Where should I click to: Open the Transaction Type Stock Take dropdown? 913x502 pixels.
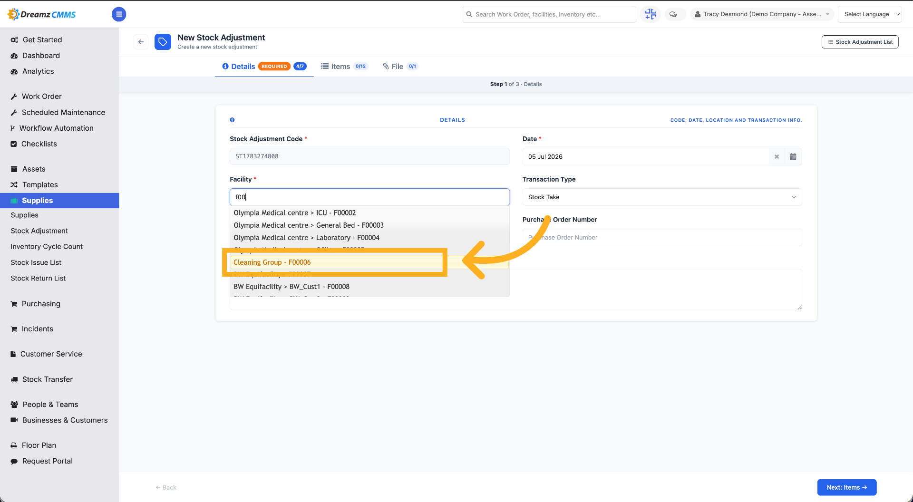pos(662,197)
